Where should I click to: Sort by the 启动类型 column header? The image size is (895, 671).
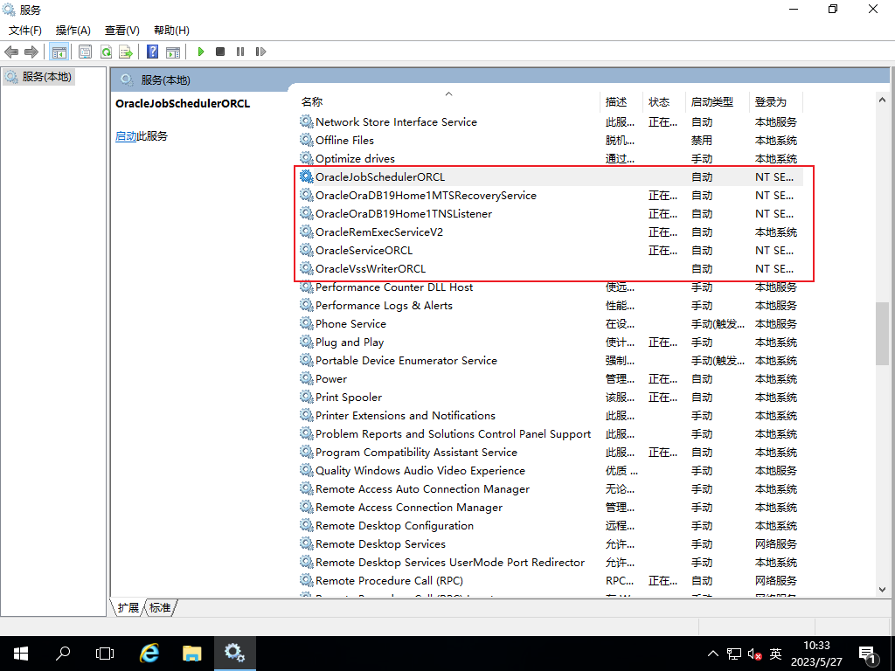pos(711,102)
